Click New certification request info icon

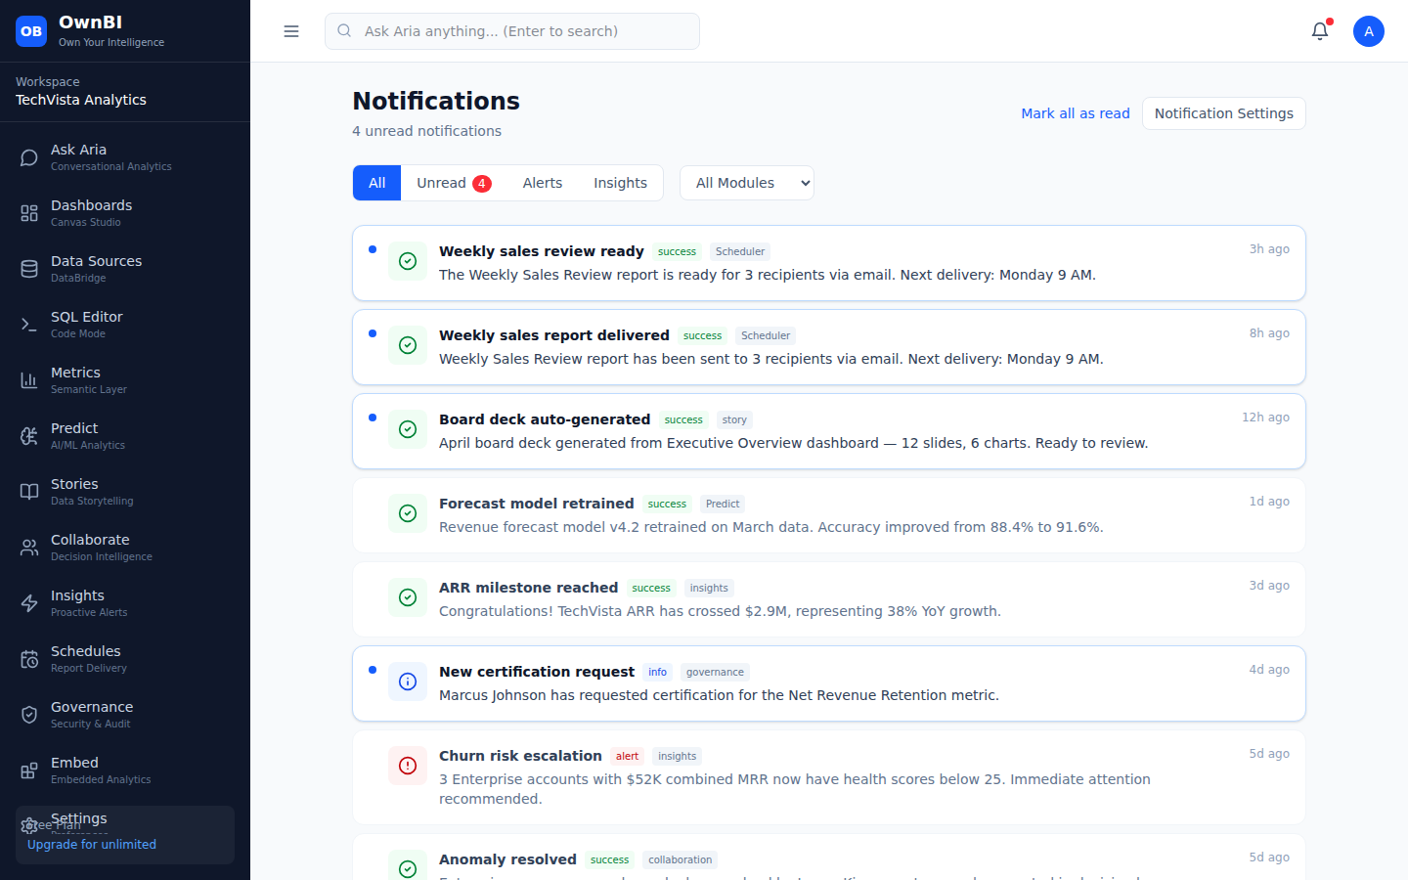(x=408, y=682)
